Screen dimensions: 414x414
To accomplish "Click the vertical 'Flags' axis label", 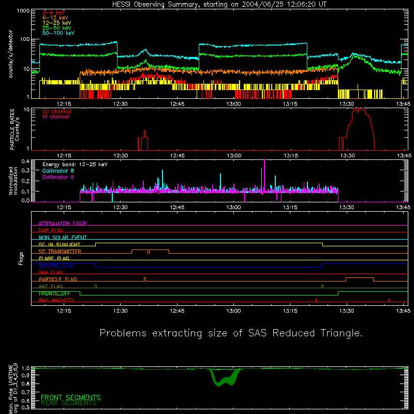I will coord(21,258).
